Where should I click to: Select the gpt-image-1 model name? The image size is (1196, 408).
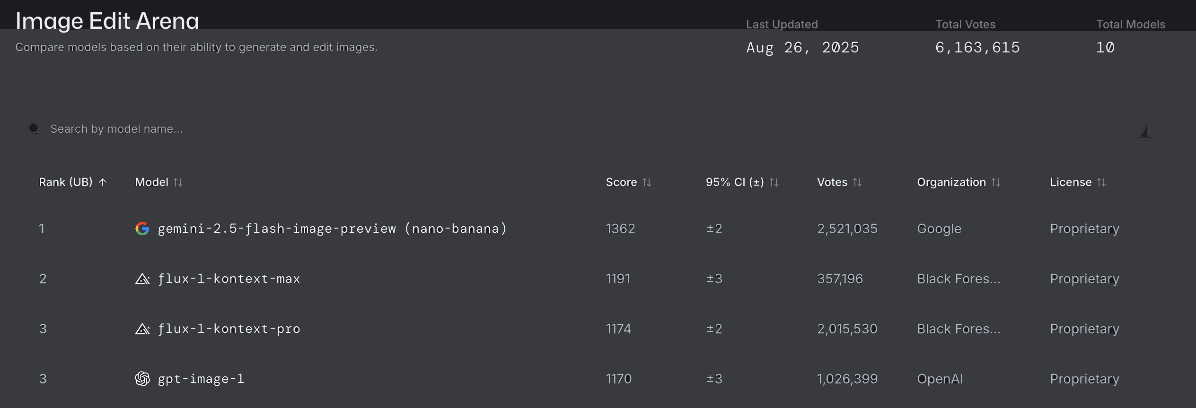click(201, 379)
